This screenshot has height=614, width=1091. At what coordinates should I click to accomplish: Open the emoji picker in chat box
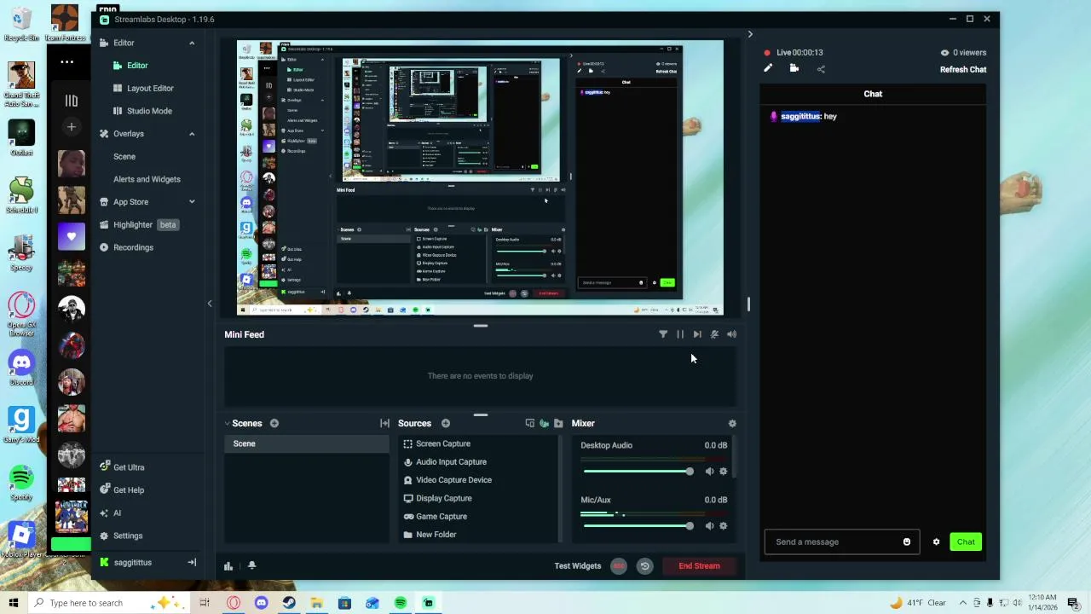pyautogui.click(x=907, y=542)
